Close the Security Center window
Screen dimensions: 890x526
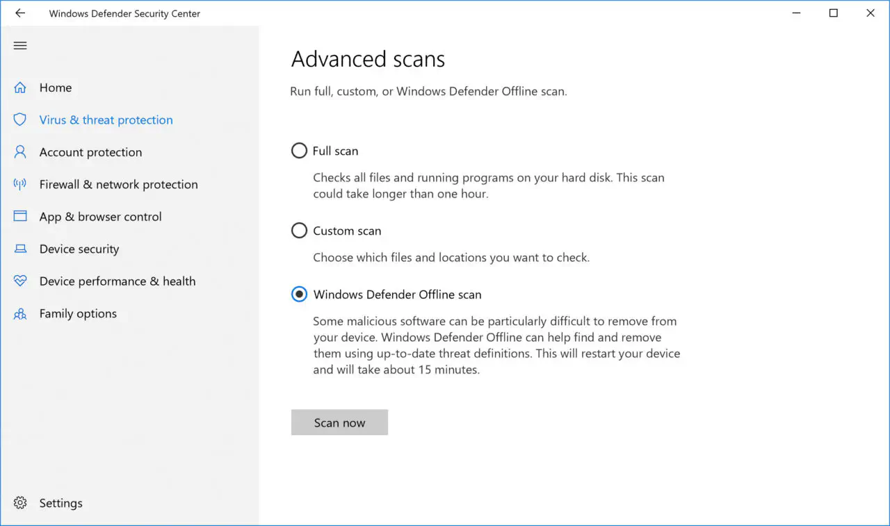click(871, 13)
